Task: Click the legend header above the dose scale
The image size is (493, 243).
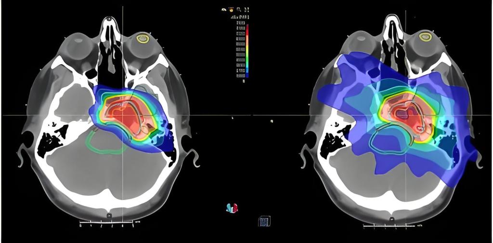Action: tap(241, 16)
